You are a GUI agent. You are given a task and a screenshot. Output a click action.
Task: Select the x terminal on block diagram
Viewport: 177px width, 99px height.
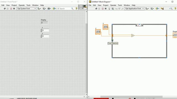click(105, 27)
